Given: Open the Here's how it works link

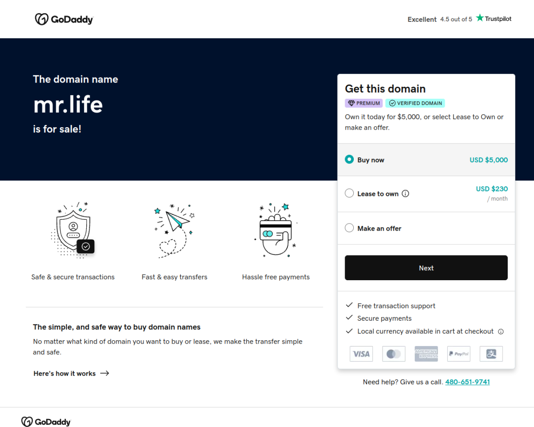Looking at the screenshot, I should (71, 373).
